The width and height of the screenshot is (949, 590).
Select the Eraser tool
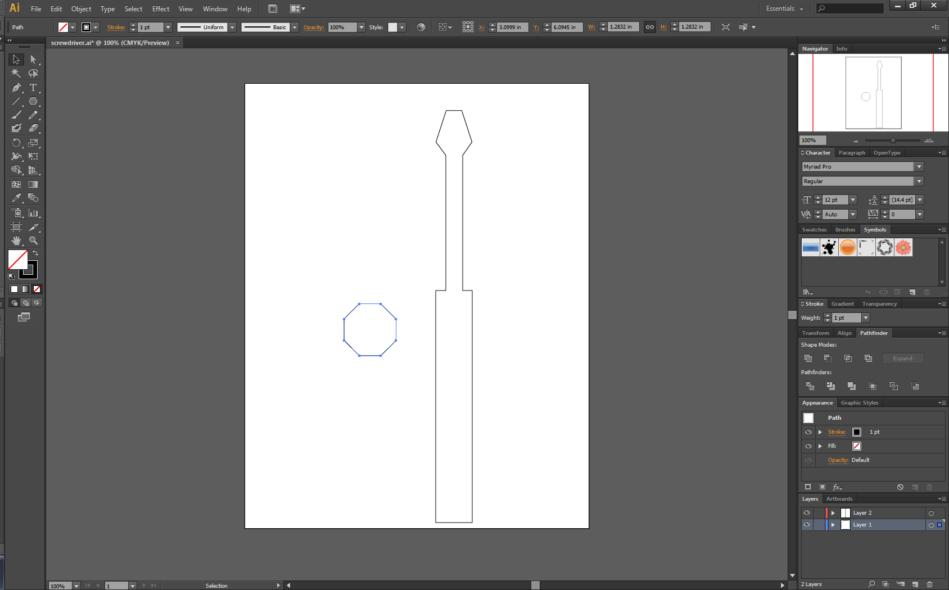[33, 128]
